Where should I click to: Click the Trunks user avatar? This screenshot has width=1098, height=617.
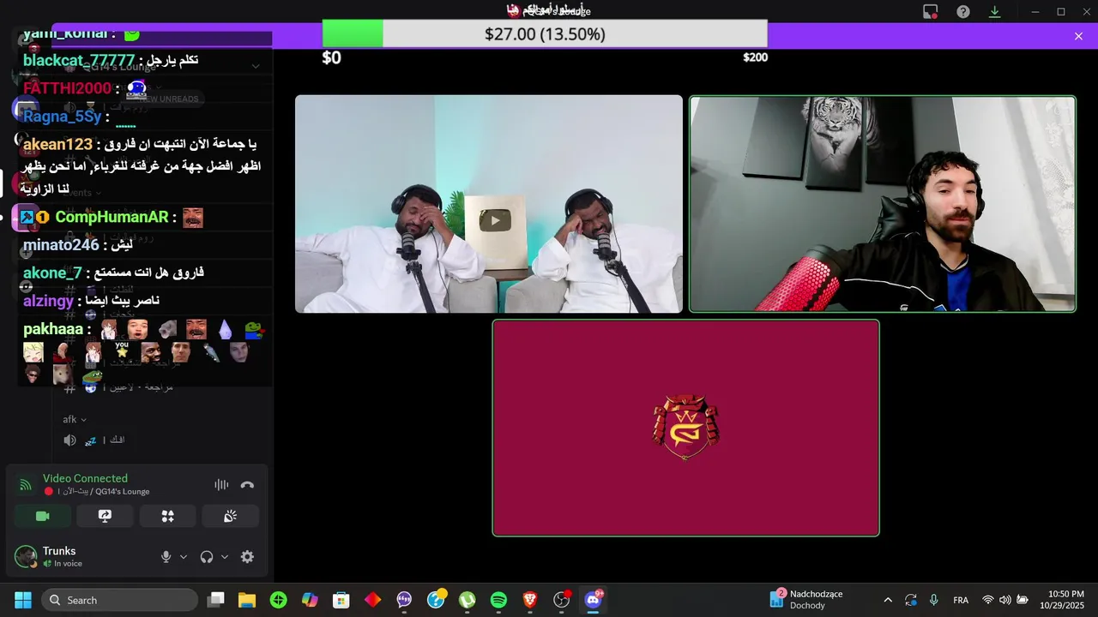pos(26,556)
